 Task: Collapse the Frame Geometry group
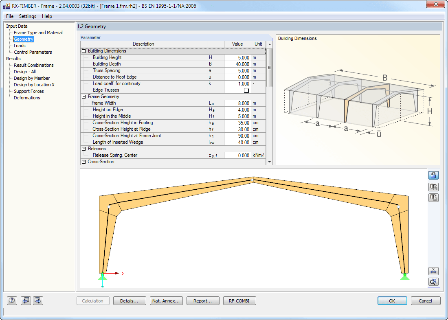(x=84, y=97)
